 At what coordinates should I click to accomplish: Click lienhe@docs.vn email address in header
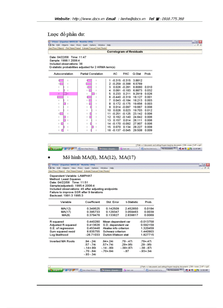click(133, 19)
